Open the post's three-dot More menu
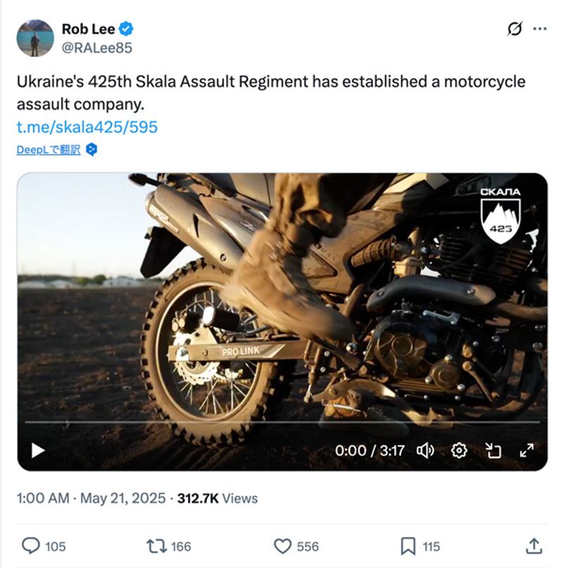Image resolution: width=563 pixels, height=568 pixels. tap(540, 29)
